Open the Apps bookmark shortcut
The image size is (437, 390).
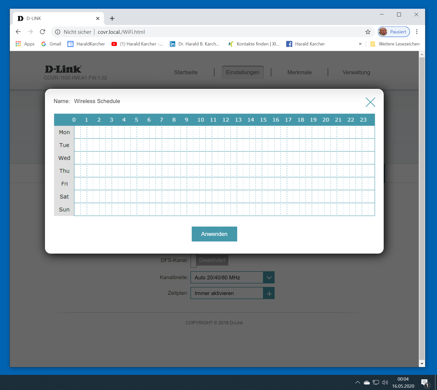pos(25,44)
